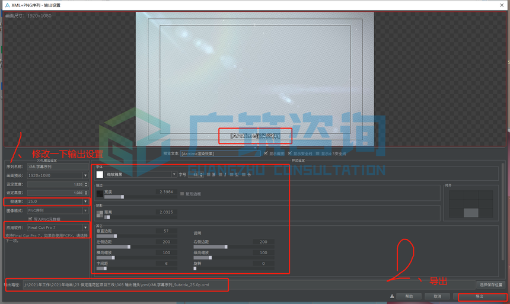Enable the 显示4:3安全线 checkbox

[x=318, y=153]
